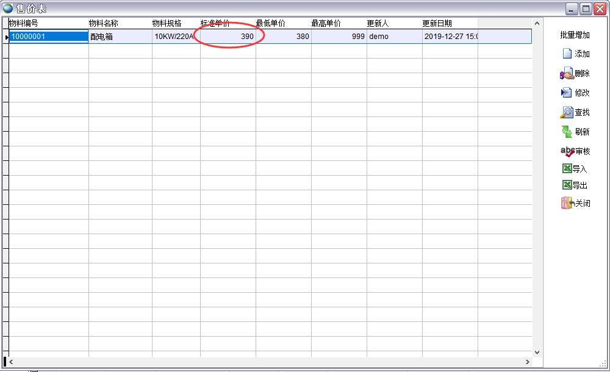Click the 删除 (Delete) icon
Viewport: 610px width, 372px height.
click(567, 74)
